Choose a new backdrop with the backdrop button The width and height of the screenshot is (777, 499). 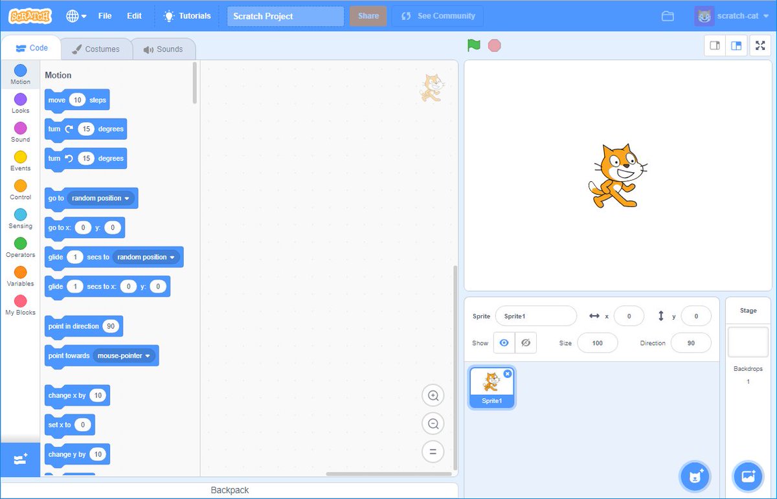point(748,476)
